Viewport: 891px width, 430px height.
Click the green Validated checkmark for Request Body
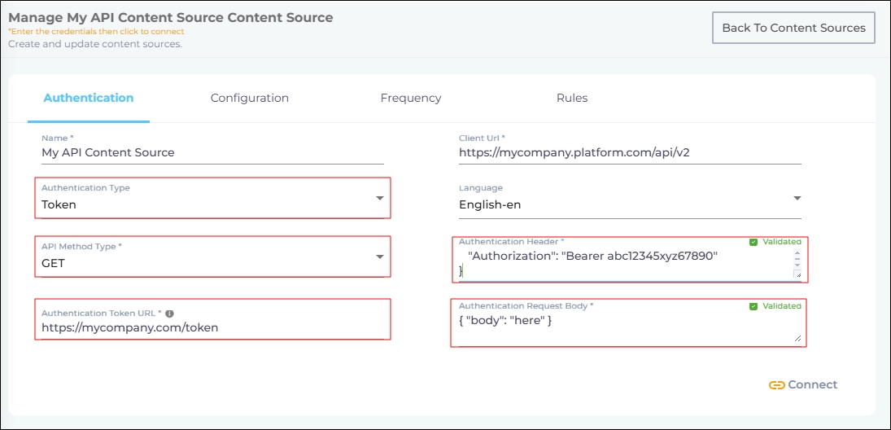tap(753, 306)
